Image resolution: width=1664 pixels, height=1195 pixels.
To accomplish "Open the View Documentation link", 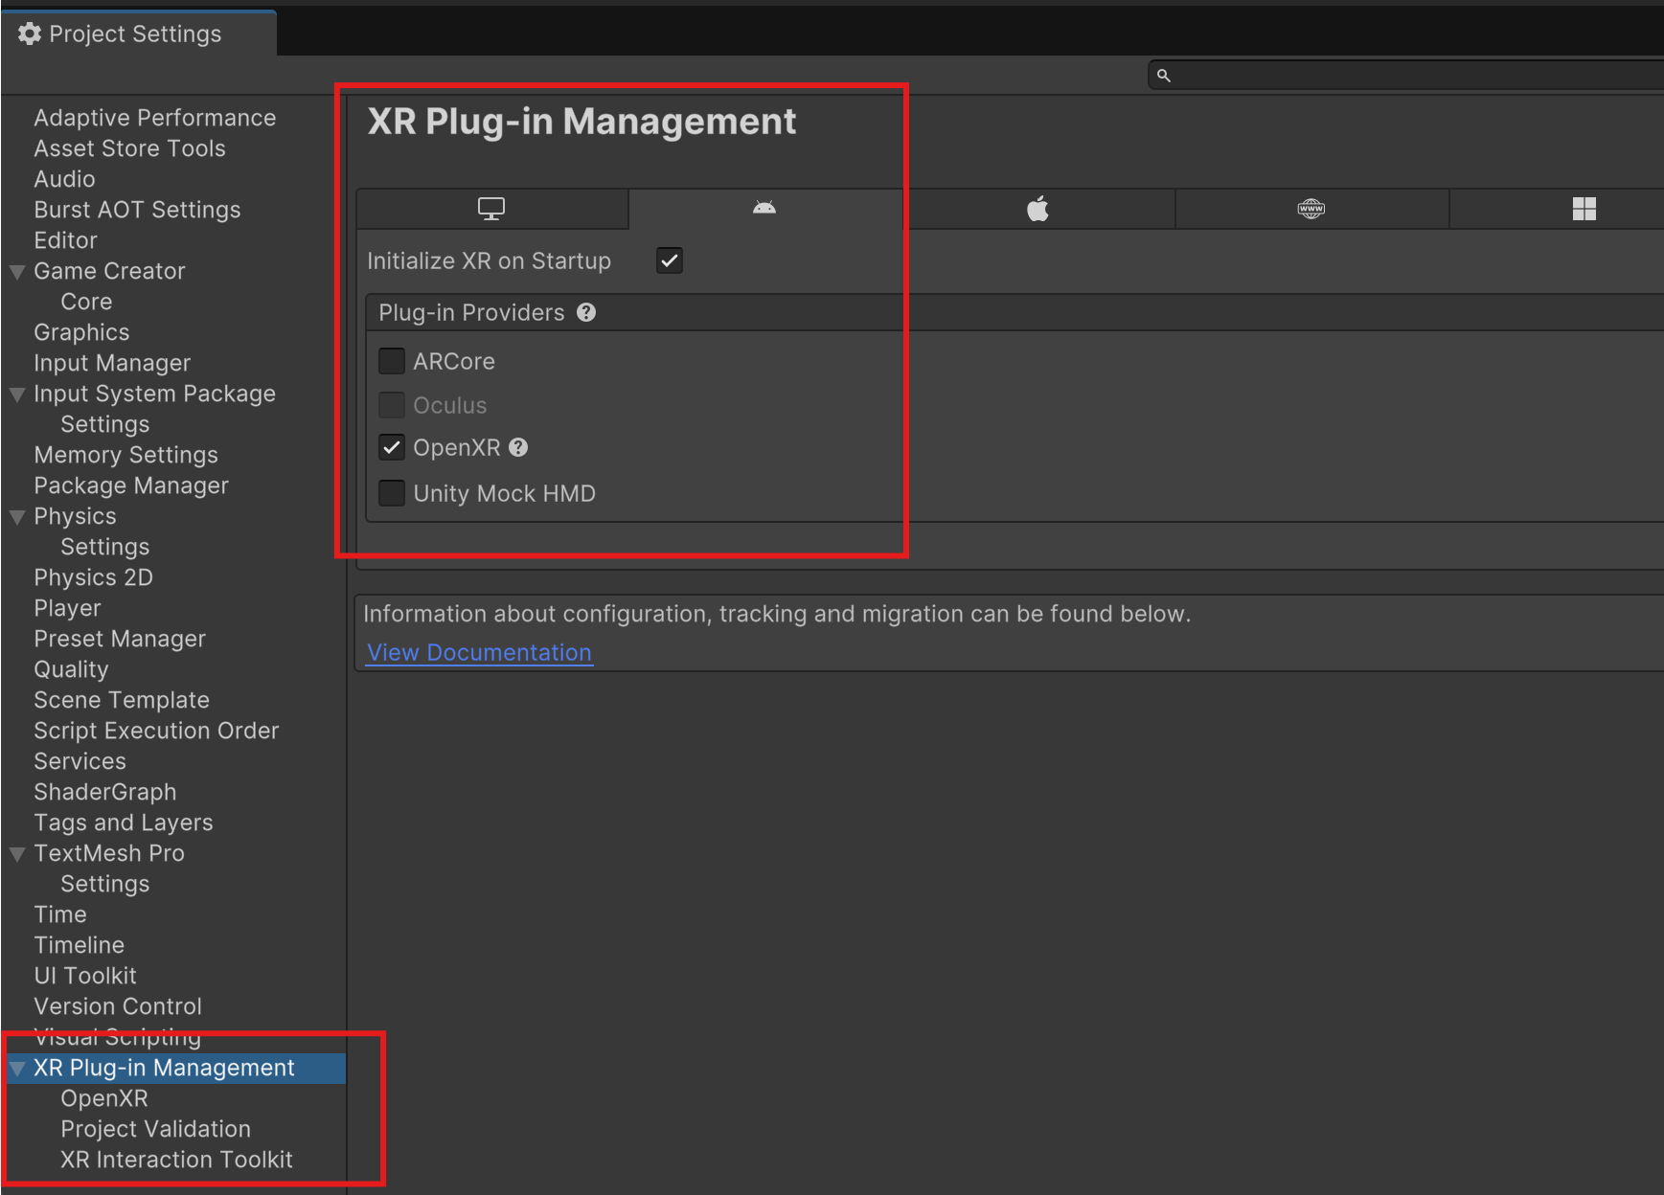I will [479, 652].
